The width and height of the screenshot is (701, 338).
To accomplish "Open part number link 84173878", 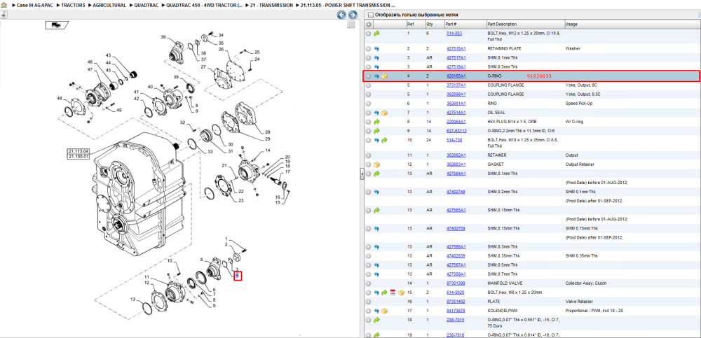I will click(456, 311).
